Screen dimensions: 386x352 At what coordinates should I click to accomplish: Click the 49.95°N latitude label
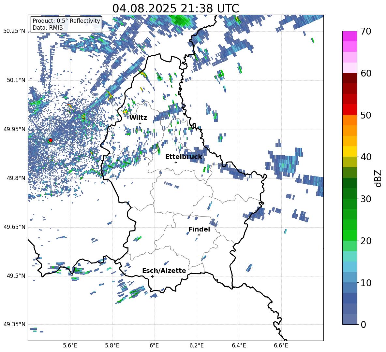[x=14, y=129]
